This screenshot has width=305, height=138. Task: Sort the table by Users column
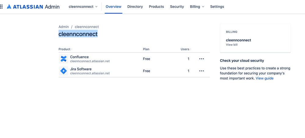[186, 49]
